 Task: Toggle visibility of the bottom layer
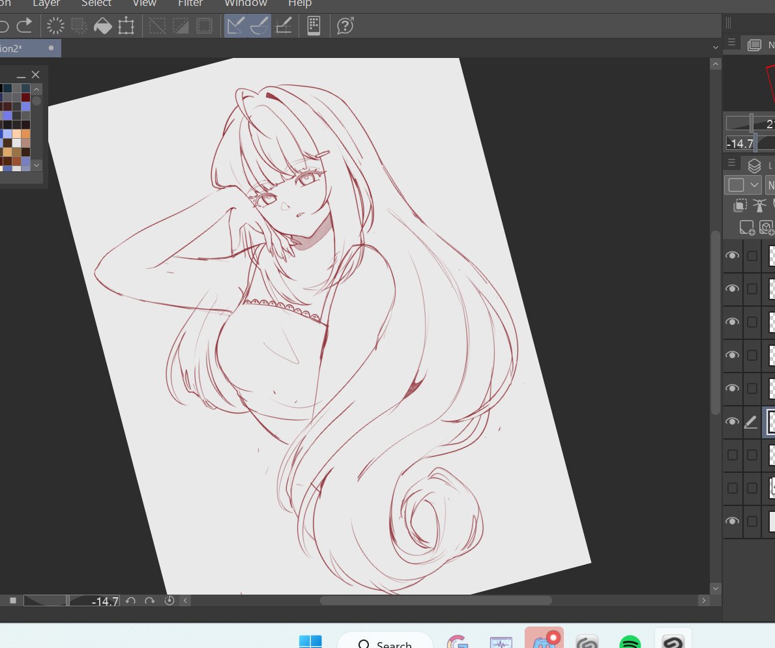tap(732, 521)
